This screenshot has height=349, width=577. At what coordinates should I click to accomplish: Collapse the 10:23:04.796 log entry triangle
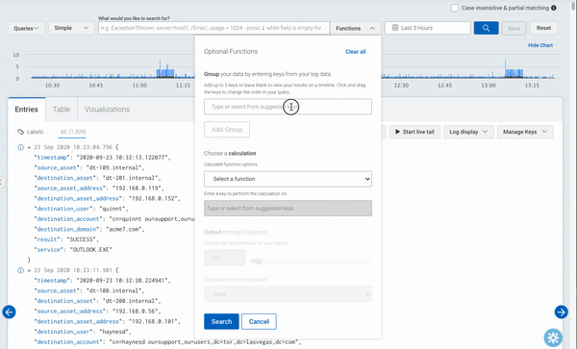point(30,147)
